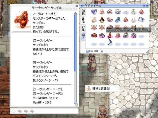Select the round skull item
The width and height of the screenshot is (158, 118).
[x=126, y=27]
